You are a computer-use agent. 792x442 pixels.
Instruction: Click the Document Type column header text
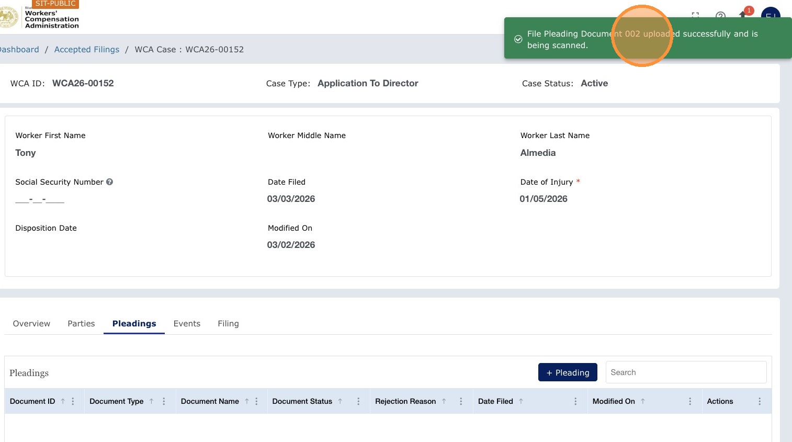click(x=116, y=401)
